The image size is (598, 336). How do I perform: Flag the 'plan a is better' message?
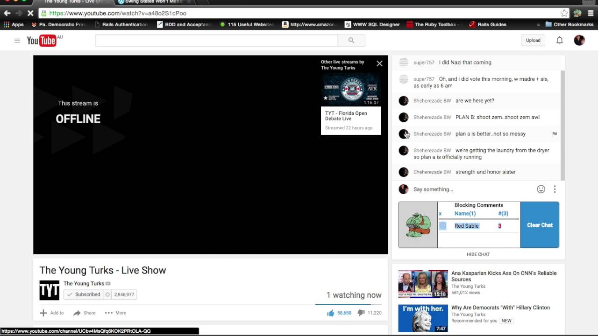555,134
